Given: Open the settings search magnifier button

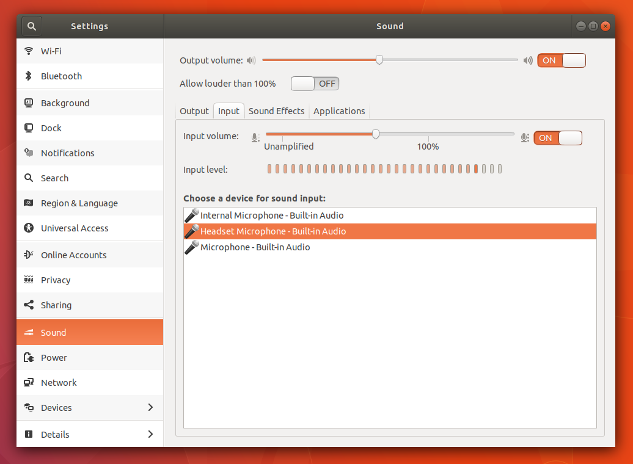Looking at the screenshot, I should (32, 26).
